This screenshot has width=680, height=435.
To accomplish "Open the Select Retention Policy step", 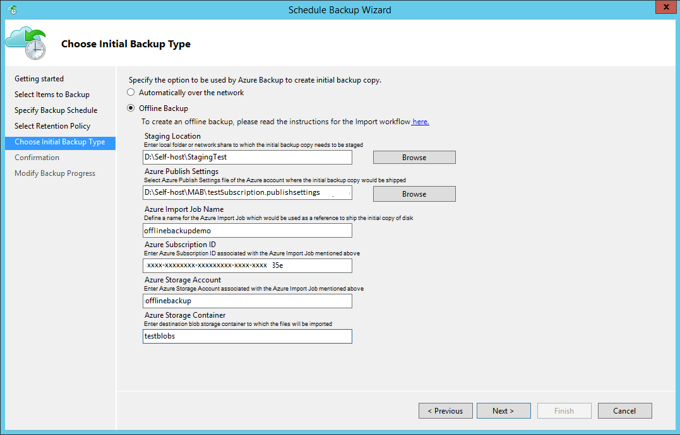I will (52, 125).
